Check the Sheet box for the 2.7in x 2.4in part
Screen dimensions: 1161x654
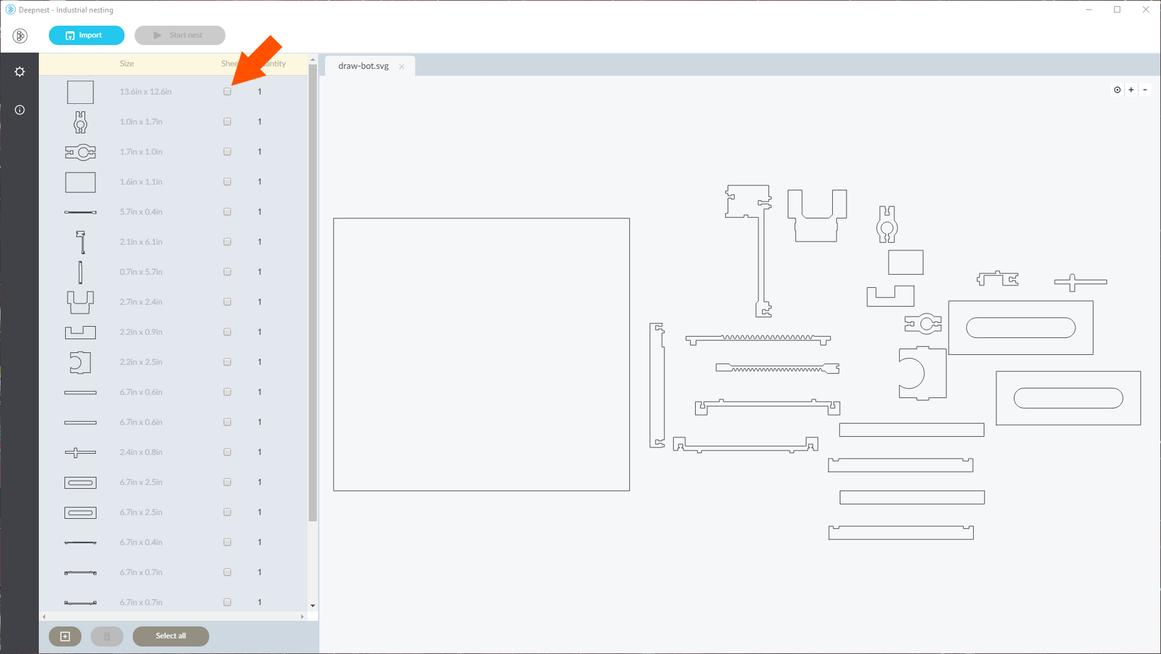(227, 302)
